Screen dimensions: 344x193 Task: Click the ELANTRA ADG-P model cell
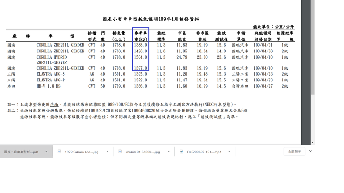(51, 80)
